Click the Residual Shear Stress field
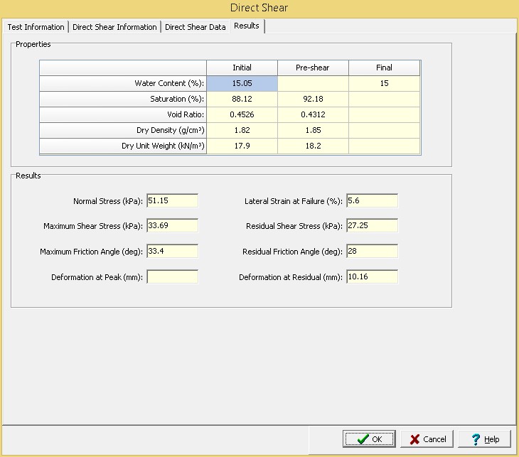Image resolution: width=519 pixels, height=457 pixels. pos(372,226)
